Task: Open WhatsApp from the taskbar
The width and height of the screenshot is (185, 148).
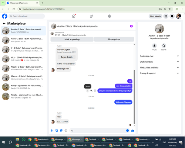Action: (x=23, y=139)
